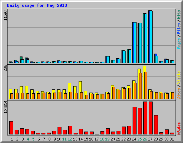Click day label 3 on the x-axis
This screenshot has width=183, height=143.
click(x=23, y=139)
